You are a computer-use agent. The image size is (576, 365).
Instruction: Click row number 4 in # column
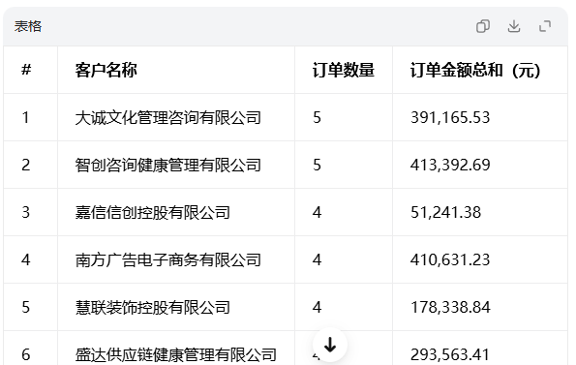[x=25, y=259]
